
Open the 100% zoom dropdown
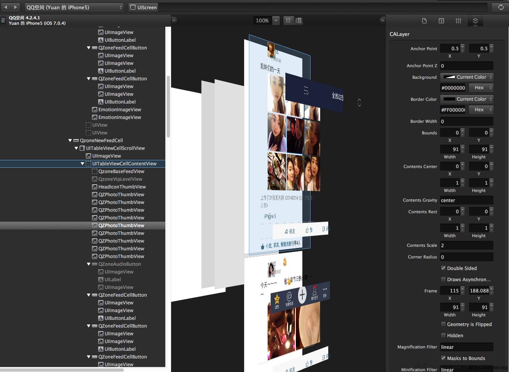point(276,20)
